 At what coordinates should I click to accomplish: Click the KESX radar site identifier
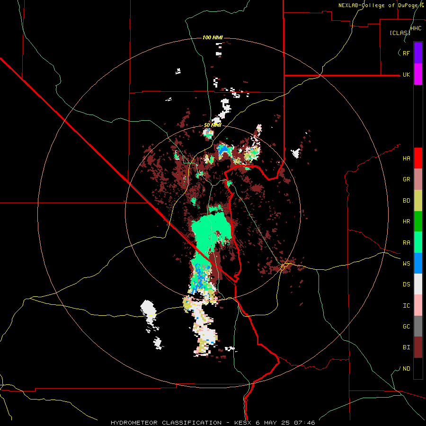point(242,423)
